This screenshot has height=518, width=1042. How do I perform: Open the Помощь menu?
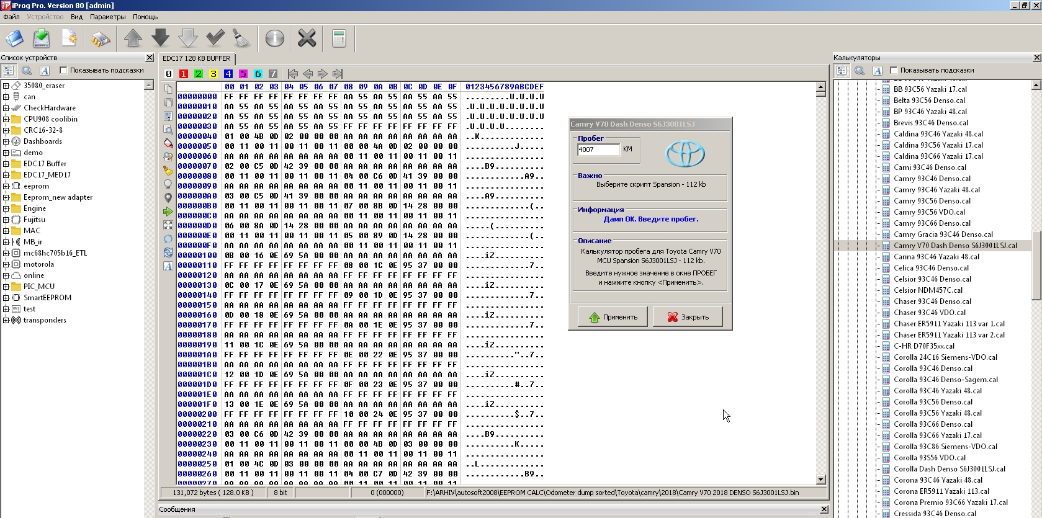(145, 17)
